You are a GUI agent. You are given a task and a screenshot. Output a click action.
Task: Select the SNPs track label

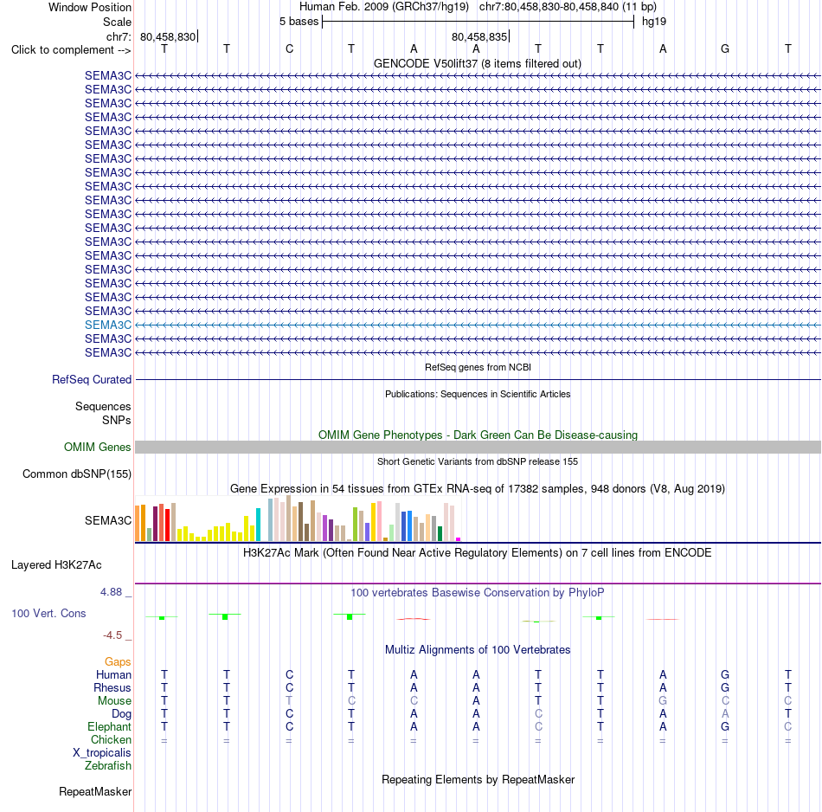[x=117, y=420]
